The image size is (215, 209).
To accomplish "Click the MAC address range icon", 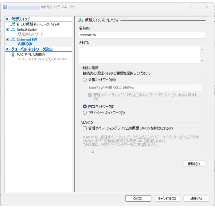I will (13, 55).
